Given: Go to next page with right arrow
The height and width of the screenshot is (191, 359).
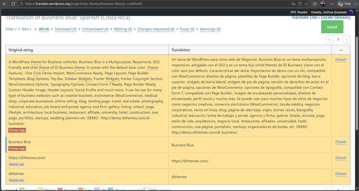Looking at the screenshot, I should click(x=347, y=39).
